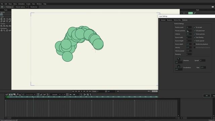The width and height of the screenshot is (215, 121).
Task: Select the Zoom Workspace magnifier tool
Action: click(x=4, y=31)
